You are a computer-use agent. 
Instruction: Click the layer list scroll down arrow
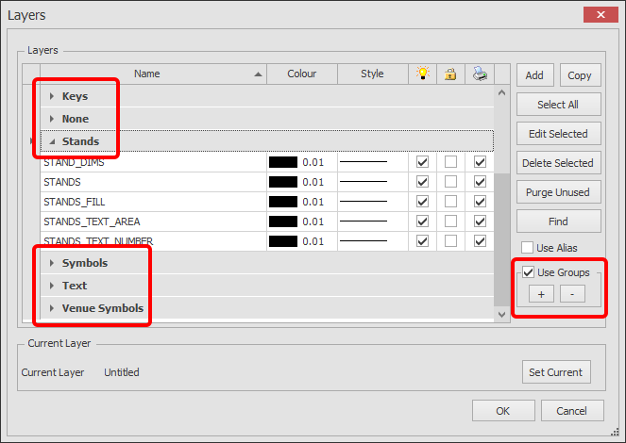501,314
